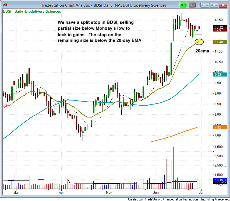
Task: Click the red 8.34 price level label
Action: click(5, 106)
